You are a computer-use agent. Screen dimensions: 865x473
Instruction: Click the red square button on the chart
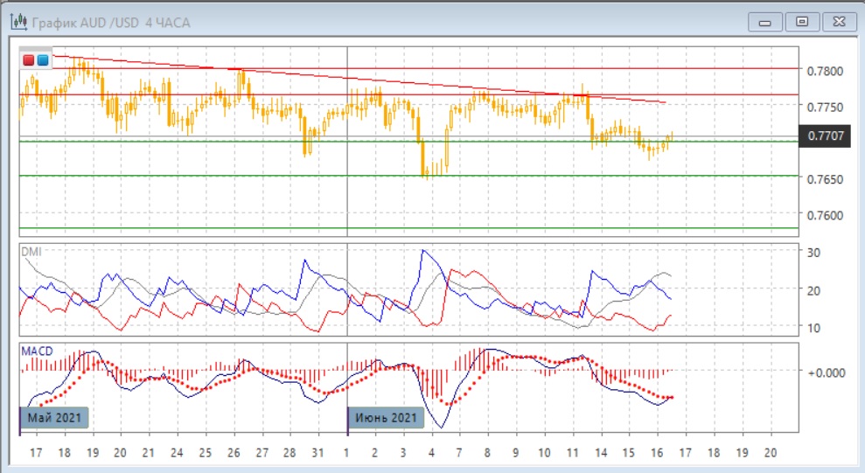point(29,60)
